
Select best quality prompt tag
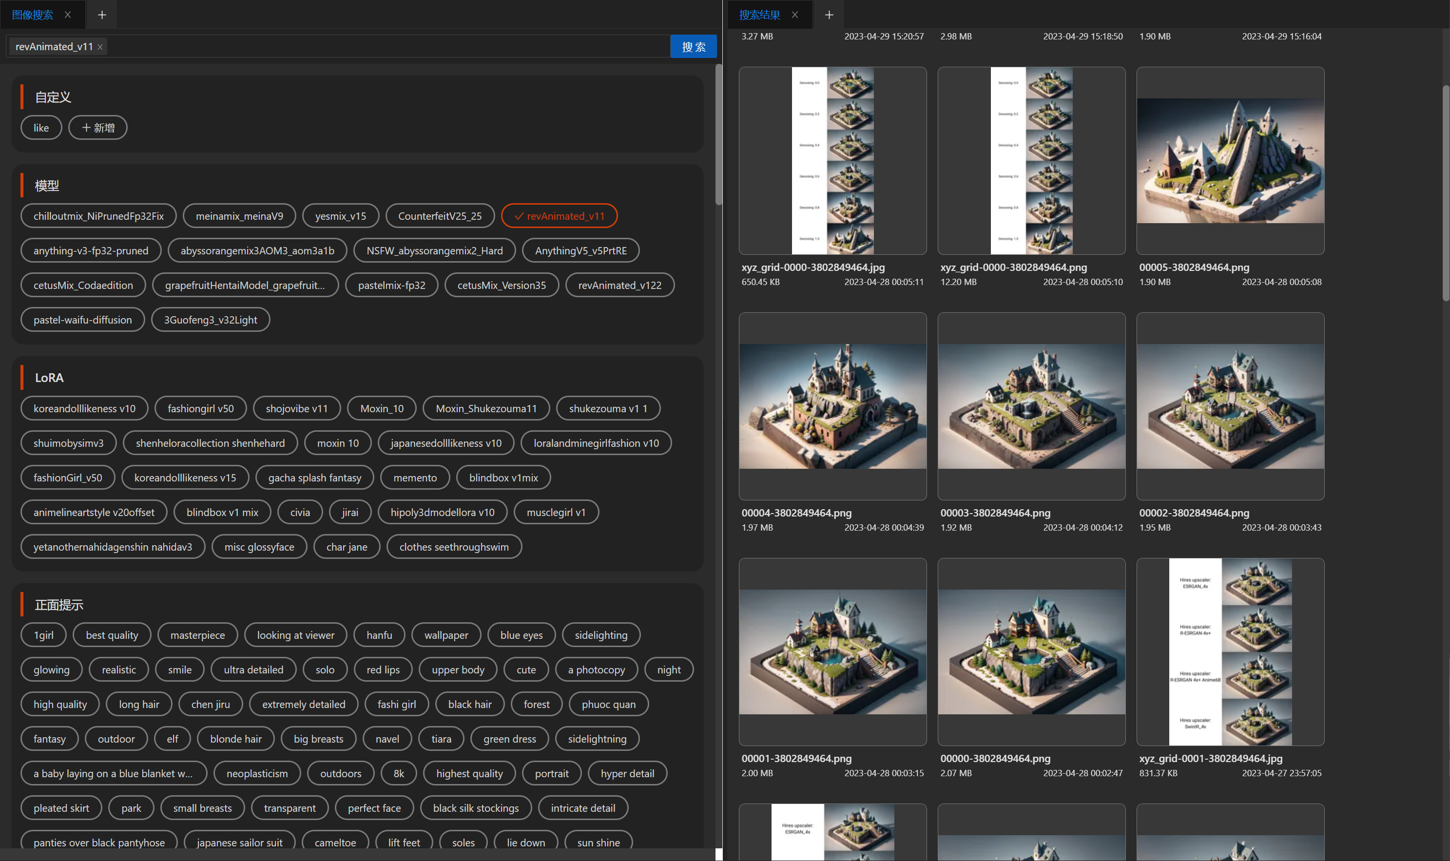[x=112, y=635]
